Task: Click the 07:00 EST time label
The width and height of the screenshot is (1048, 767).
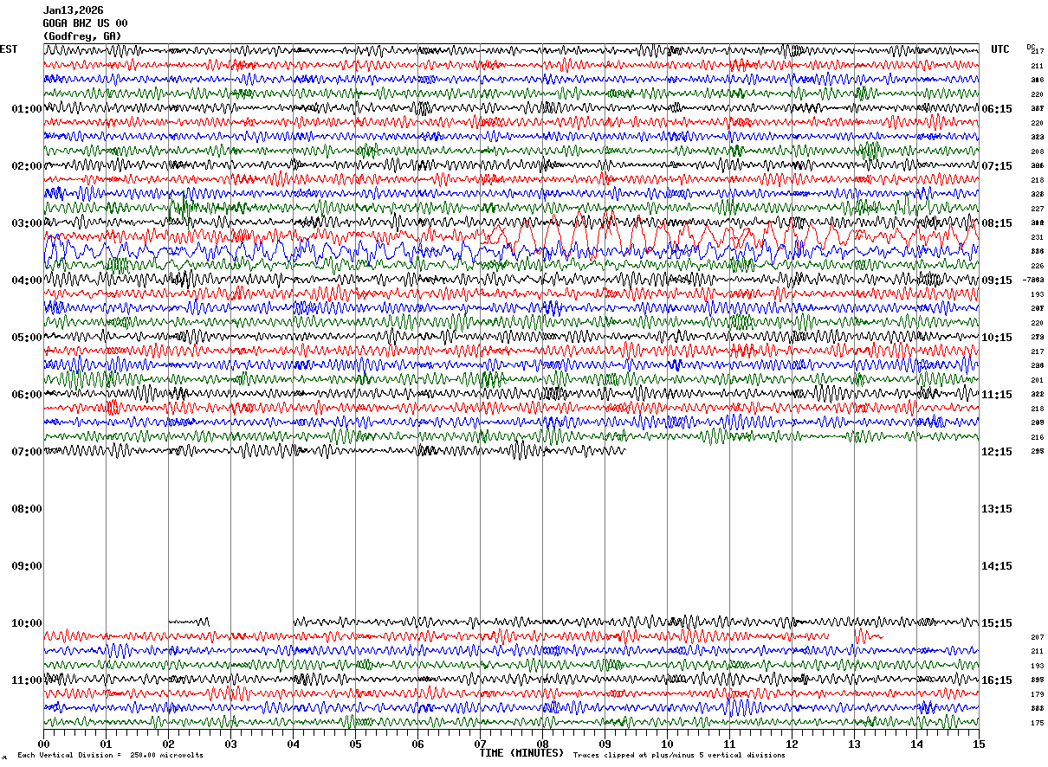Action: coord(27,452)
